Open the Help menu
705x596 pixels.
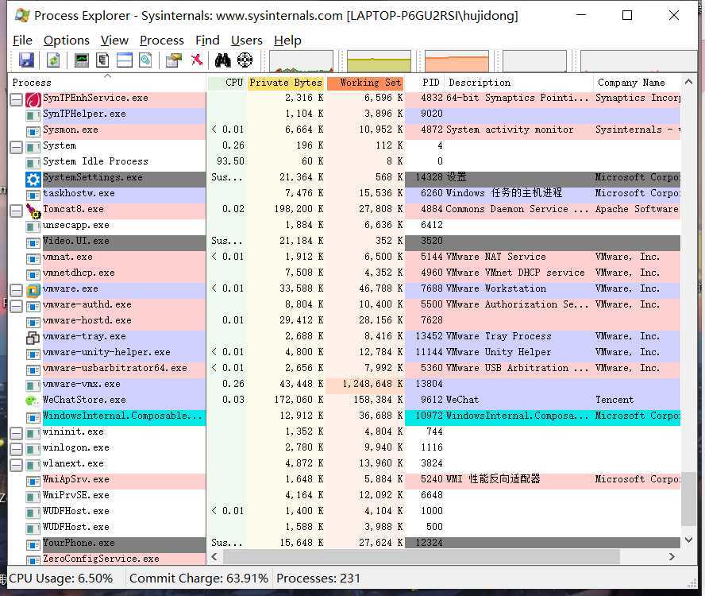pyautogui.click(x=287, y=41)
